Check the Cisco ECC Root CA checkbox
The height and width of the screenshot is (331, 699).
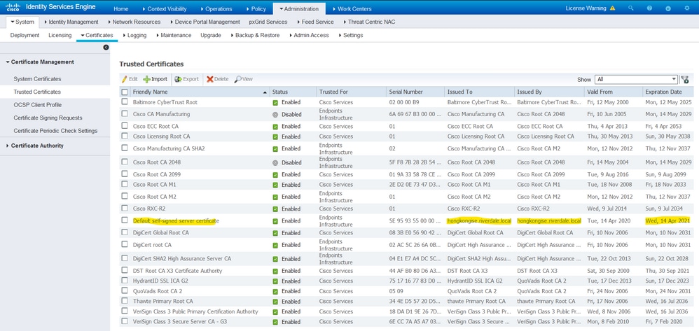125,126
